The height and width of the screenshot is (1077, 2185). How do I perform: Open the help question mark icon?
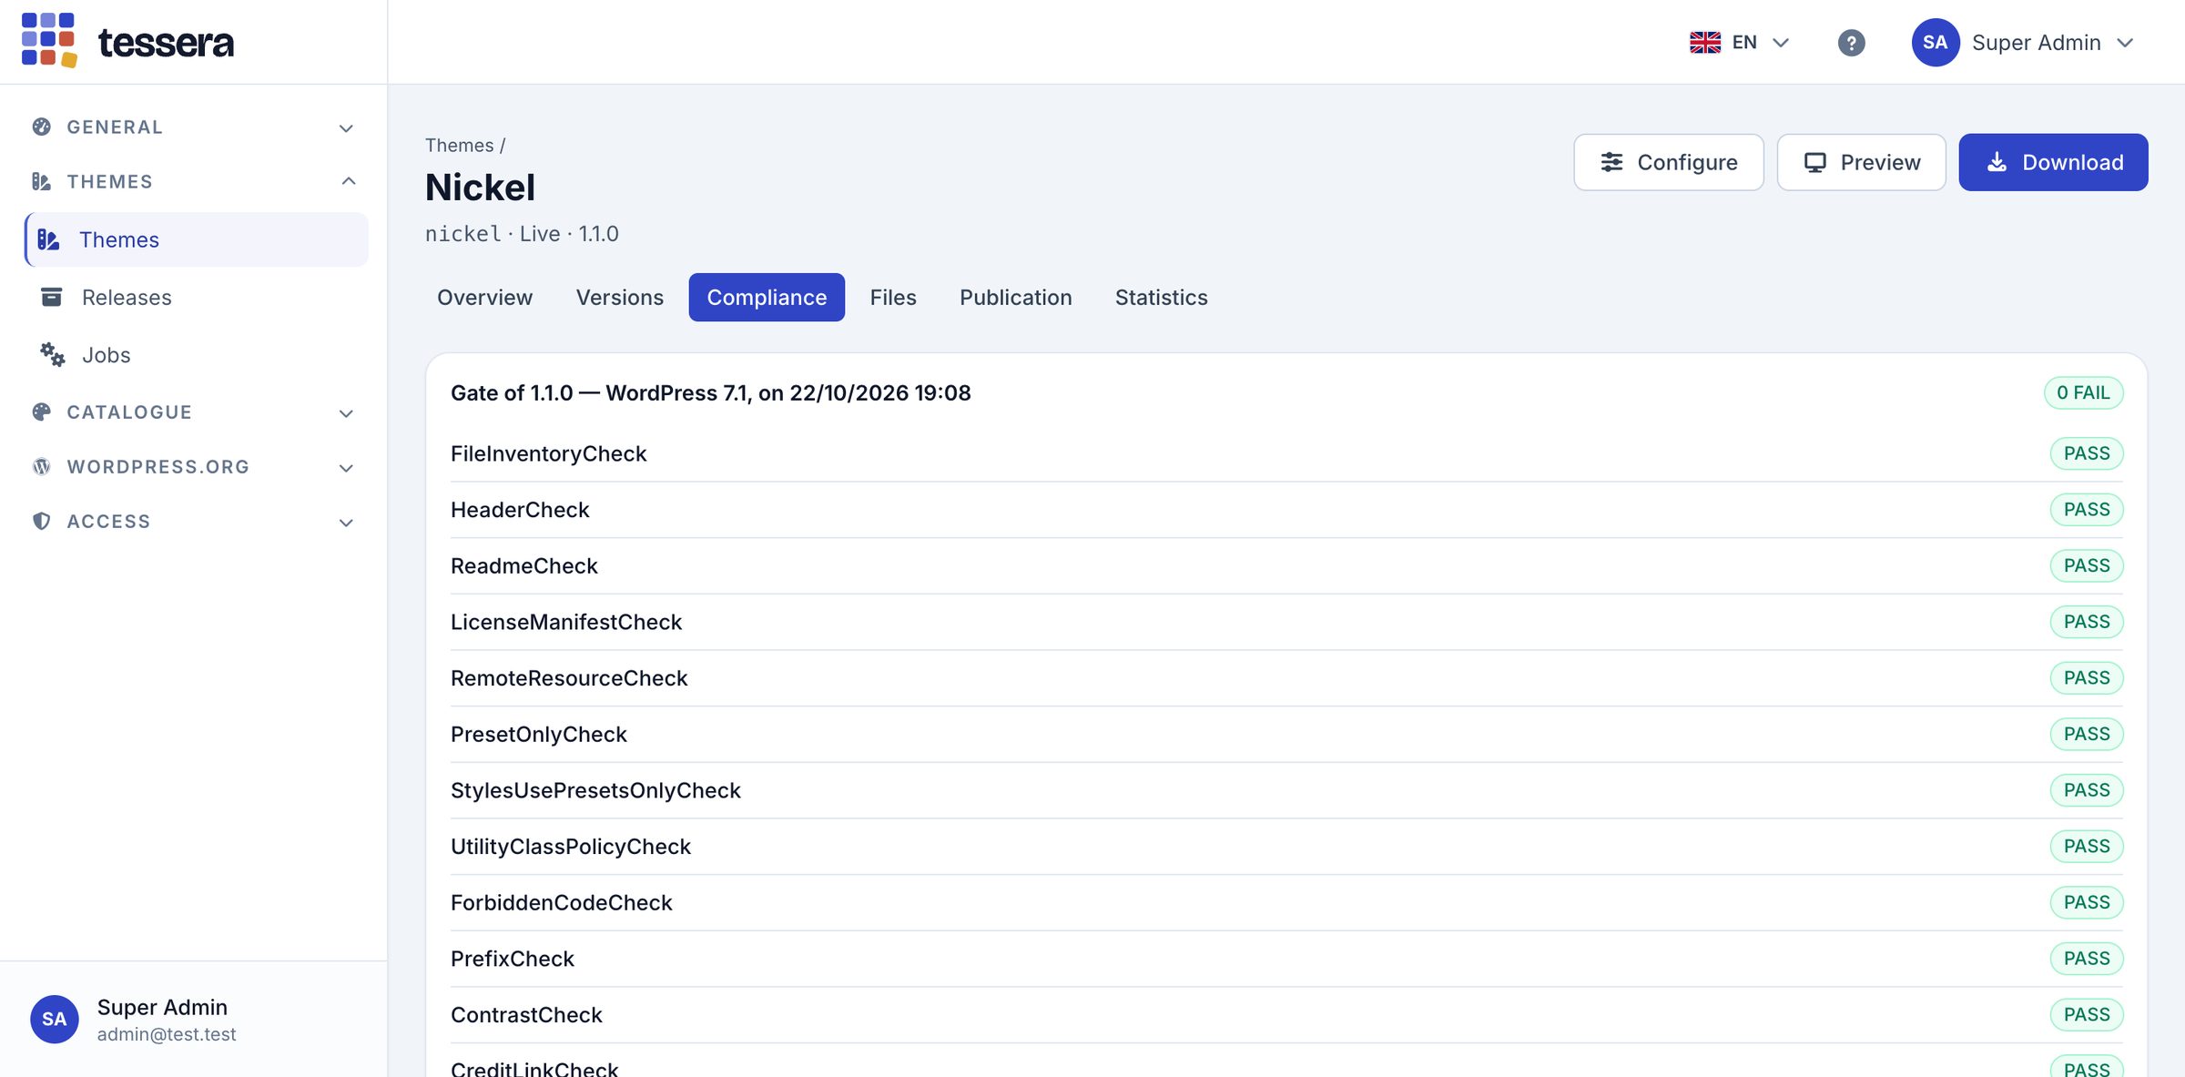click(x=1851, y=43)
